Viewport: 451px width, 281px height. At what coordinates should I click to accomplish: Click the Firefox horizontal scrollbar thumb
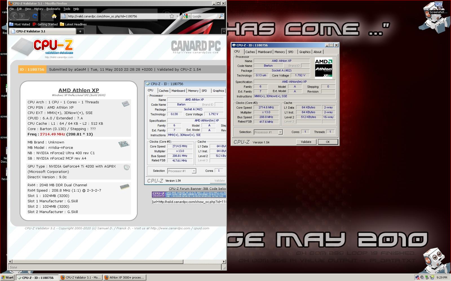tap(98, 262)
